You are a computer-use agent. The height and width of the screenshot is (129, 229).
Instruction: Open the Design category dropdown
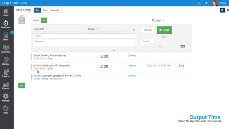pos(93,29)
